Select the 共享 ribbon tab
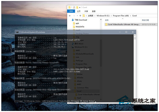 pos(86,11)
